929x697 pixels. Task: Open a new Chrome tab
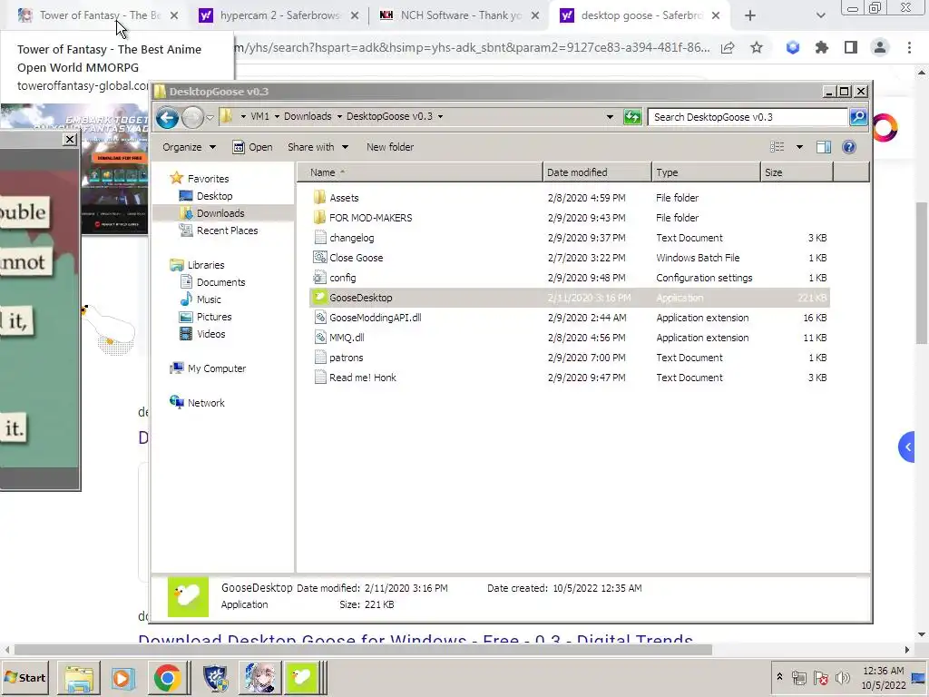[750, 16]
